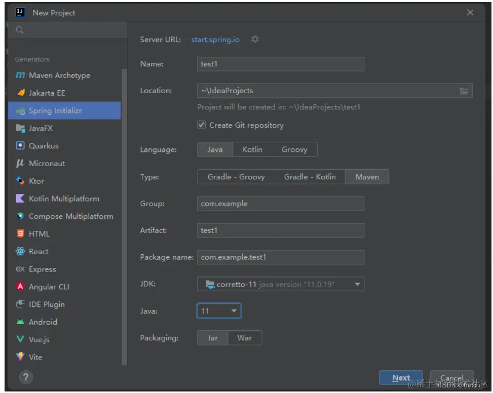Viewport: 493px width, 393px height.
Task: Uncheck Create Git repository checkbox
Action: tap(202, 125)
